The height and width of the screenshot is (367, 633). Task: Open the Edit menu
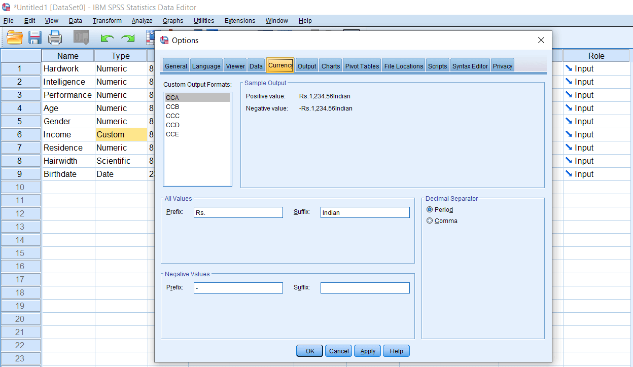(x=29, y=21)
